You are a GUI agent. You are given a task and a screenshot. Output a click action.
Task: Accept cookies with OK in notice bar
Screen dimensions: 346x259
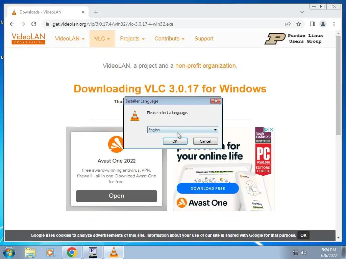(303, 235)
